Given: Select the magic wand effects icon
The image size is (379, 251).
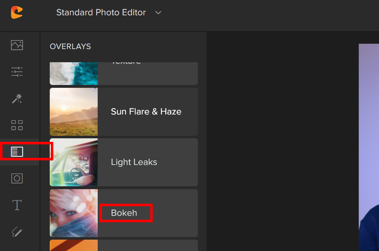Looking at the screenshot, I should [17, 98].
